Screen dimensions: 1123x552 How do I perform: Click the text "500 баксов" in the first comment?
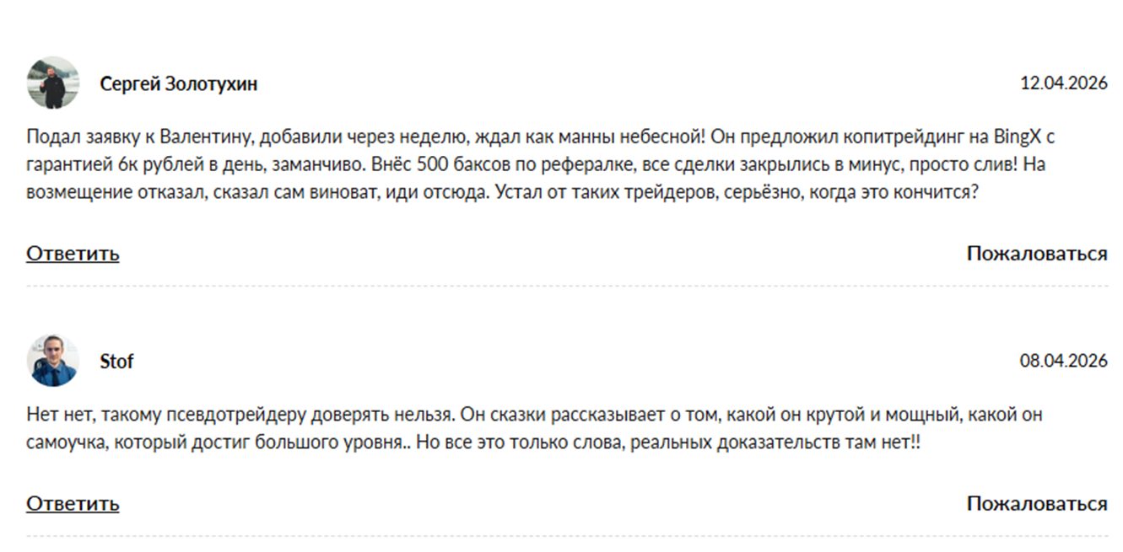453,164
